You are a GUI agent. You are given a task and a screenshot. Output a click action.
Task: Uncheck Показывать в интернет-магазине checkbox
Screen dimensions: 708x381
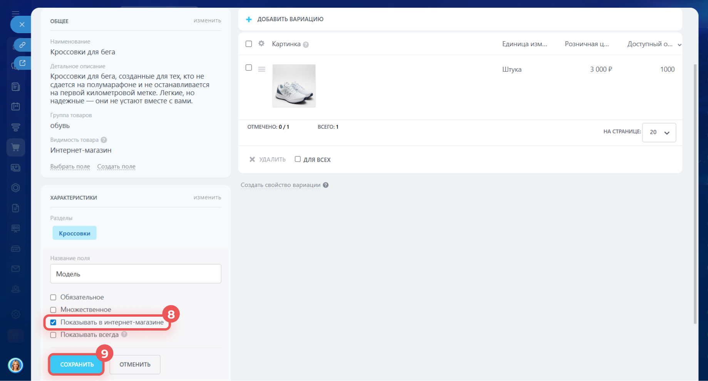[54, 322]
